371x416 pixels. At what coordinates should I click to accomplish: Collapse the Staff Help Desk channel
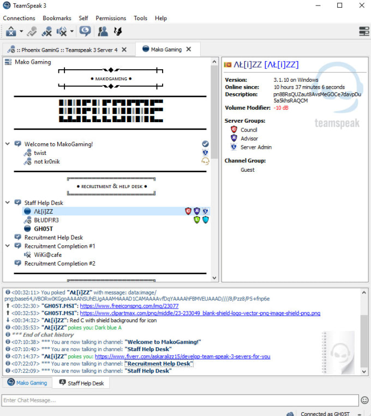[x=8, y=202]
